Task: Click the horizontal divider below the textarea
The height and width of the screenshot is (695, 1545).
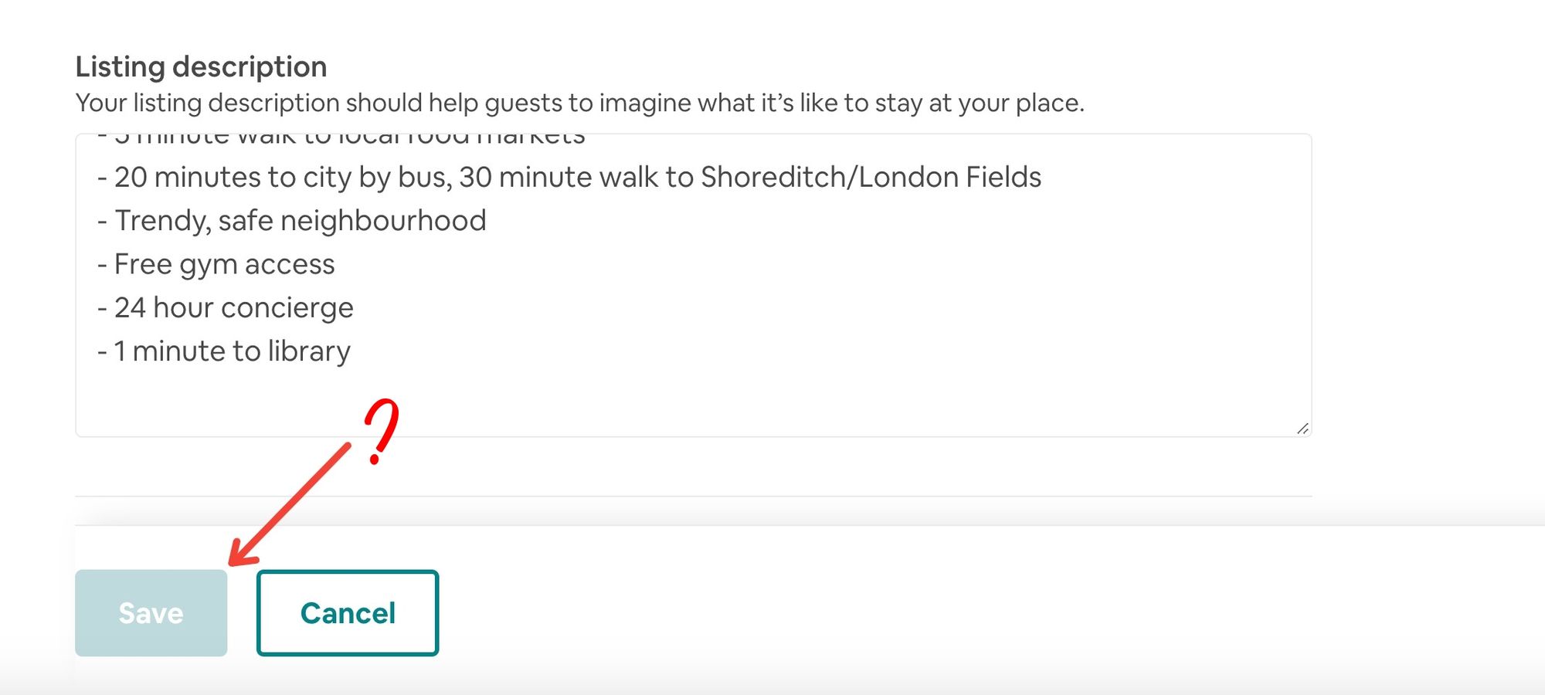Action: point(693,496)
